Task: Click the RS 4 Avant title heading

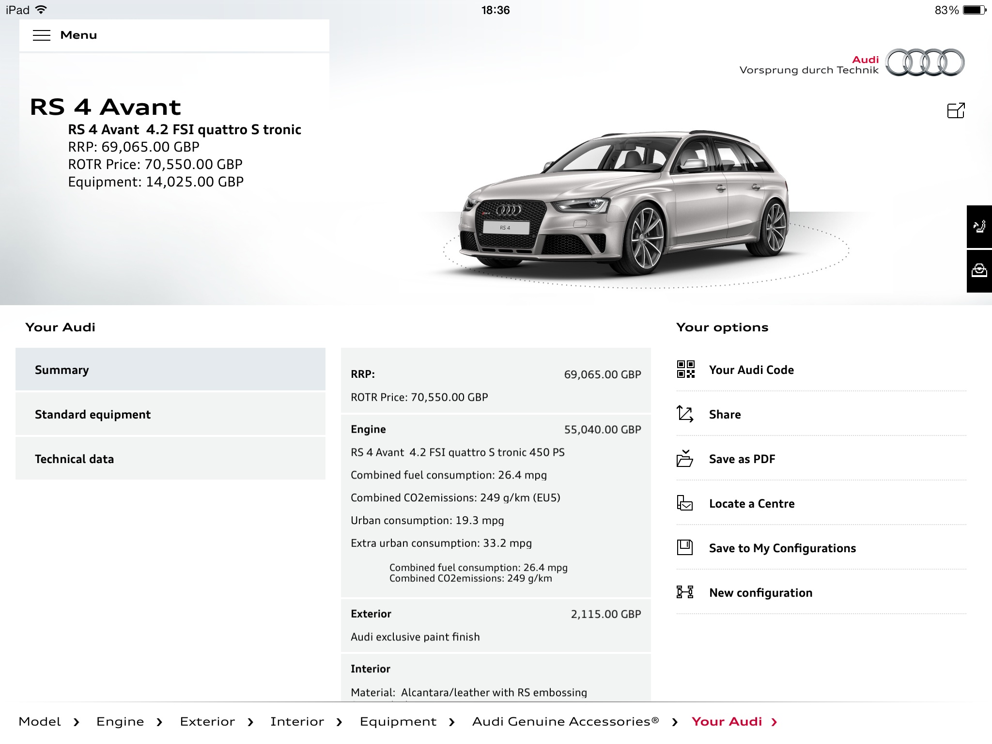Action: (x=105, y=107)
